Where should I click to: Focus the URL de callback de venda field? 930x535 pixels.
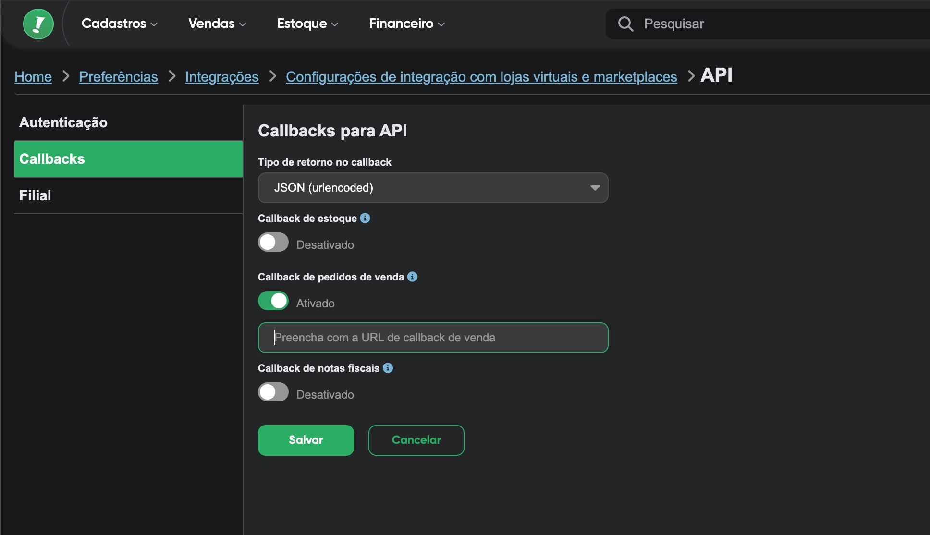[433, 338]
